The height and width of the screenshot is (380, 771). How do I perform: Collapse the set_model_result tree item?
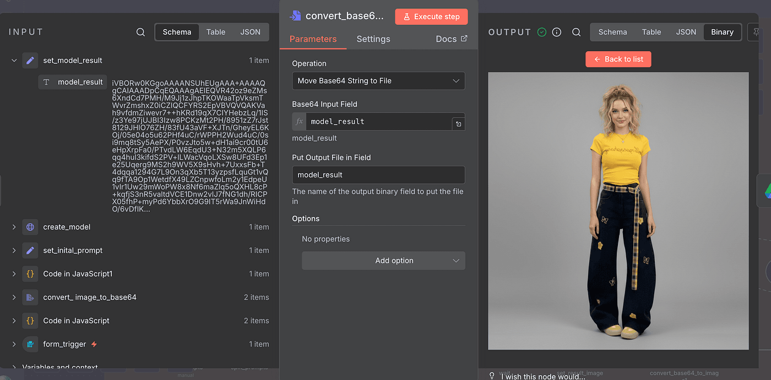14,61
